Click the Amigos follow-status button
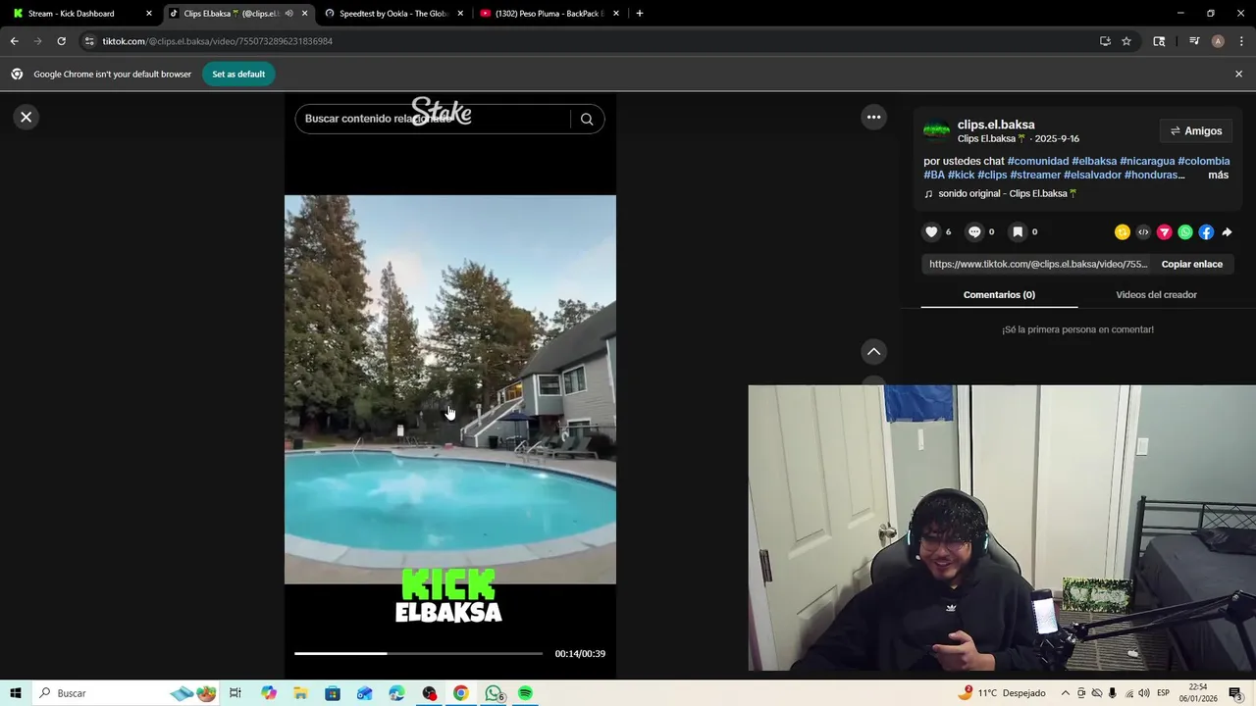 tap(1195, 130)
